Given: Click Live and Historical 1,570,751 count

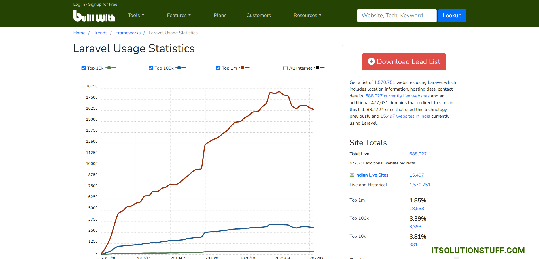Looking at the screenshot, I should coord(420,185).
